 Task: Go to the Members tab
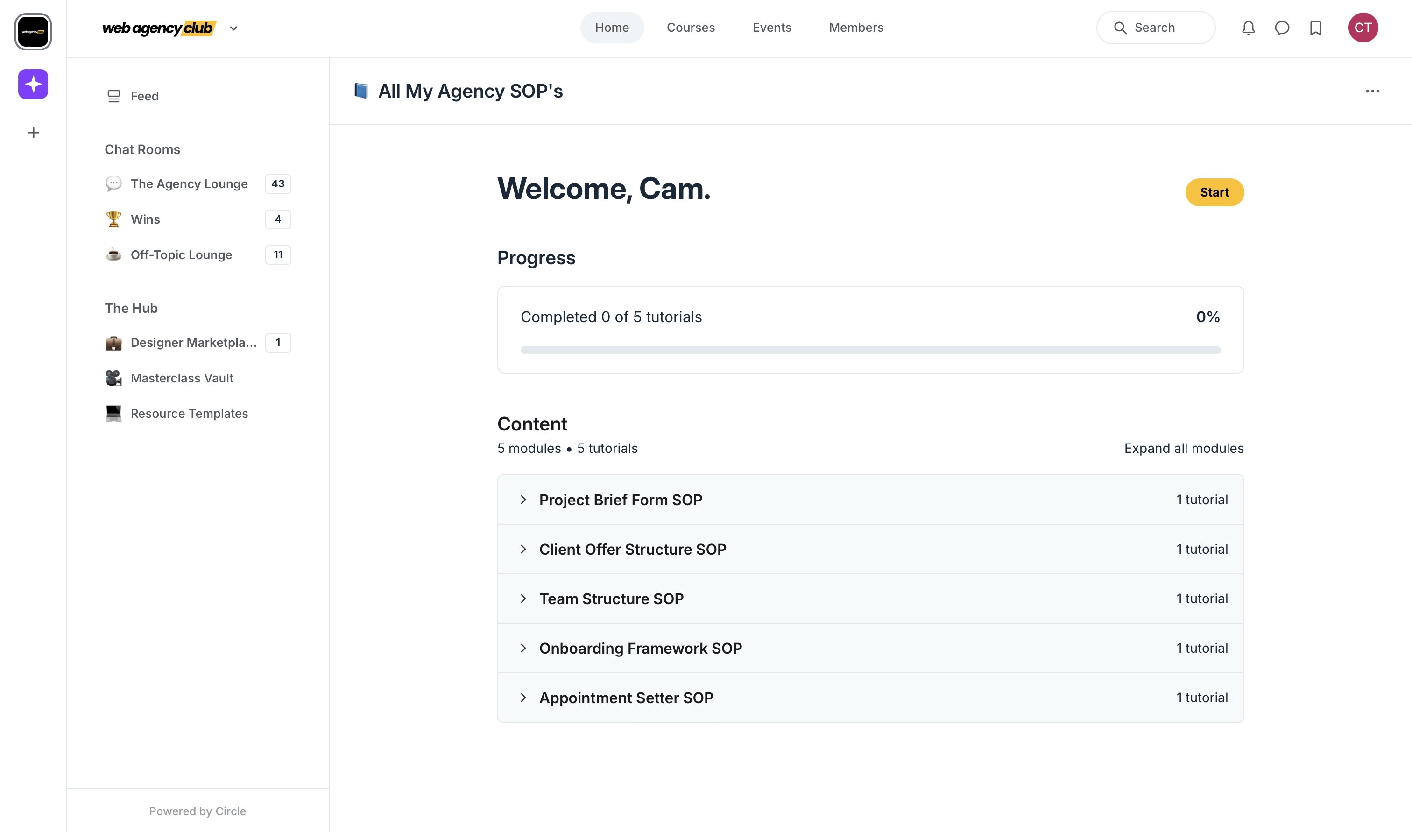click(x=856, y=28)
